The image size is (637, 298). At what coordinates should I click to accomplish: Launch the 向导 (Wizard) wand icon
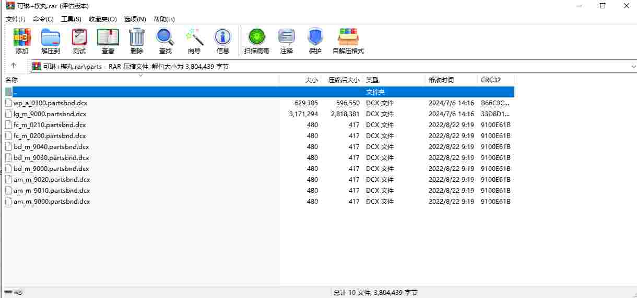(x=194, y=37)
